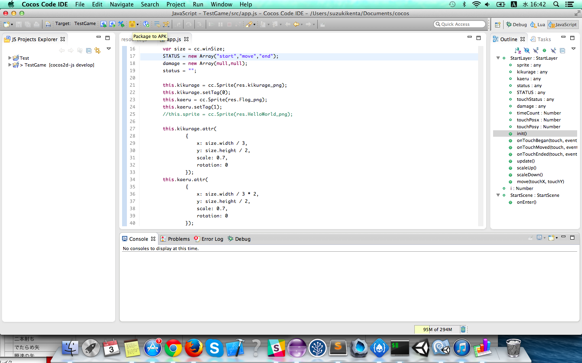Toggle hide static members in Outline
Viewport: 582px width, 363px height.
point(536,50)
